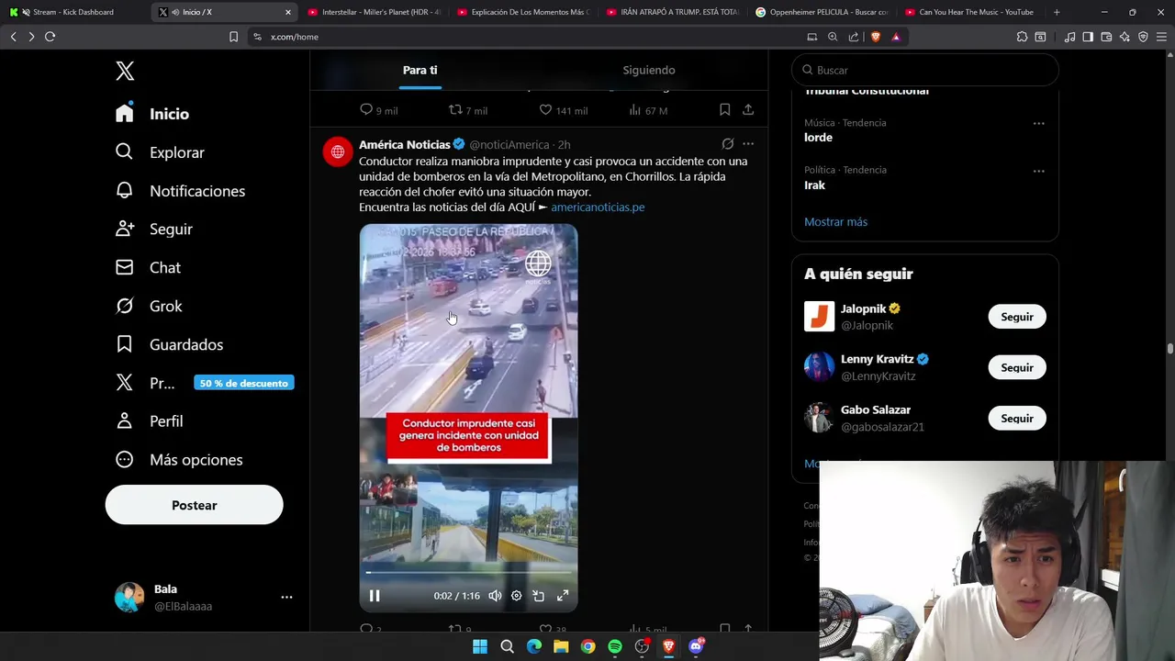Switch to the Siguiendo tab
This screenshot has width=1175, height=661.
[649, 70]
